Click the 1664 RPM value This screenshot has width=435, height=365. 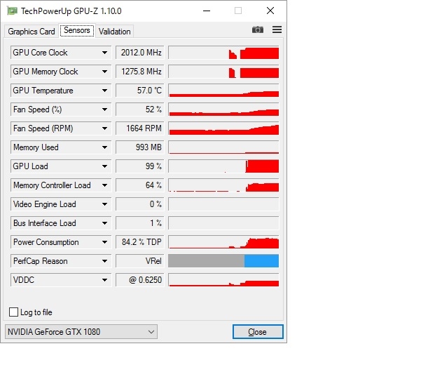coord(140,128)
